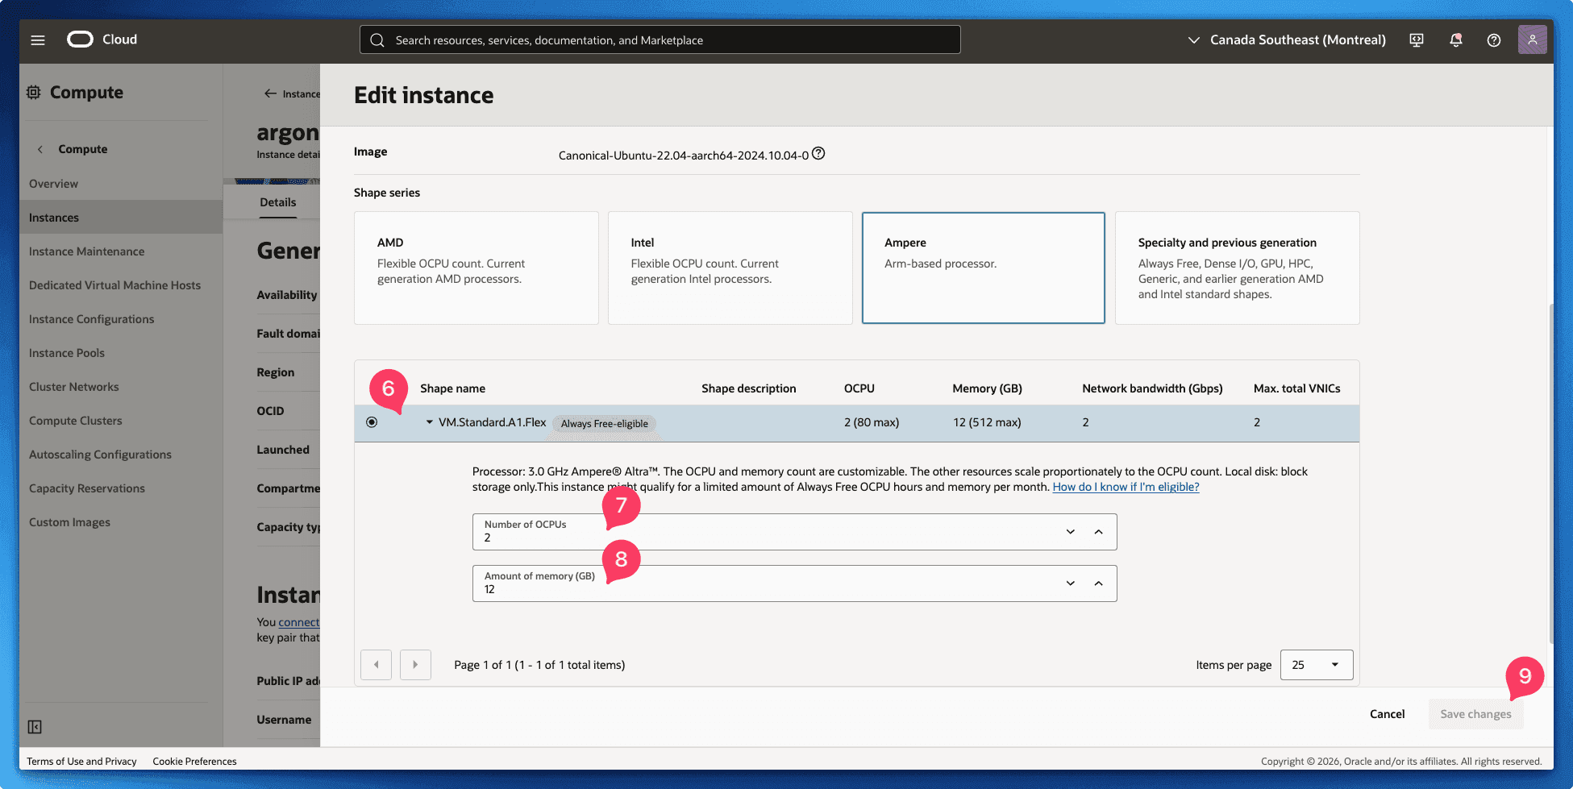
Task: Open Instances in the sidebar
Action: point(121,218)
